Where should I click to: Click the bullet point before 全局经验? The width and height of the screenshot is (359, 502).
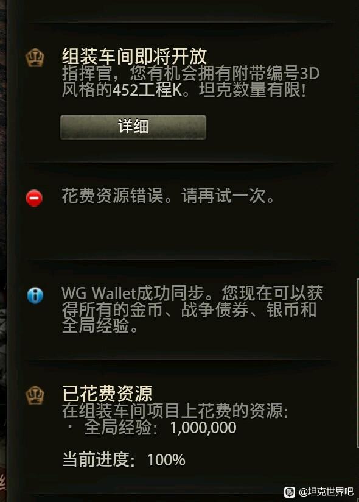70,428
